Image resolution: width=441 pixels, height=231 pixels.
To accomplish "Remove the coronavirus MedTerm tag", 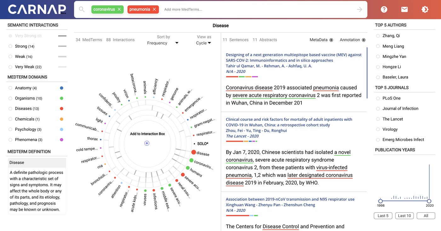I will [119, 9].
